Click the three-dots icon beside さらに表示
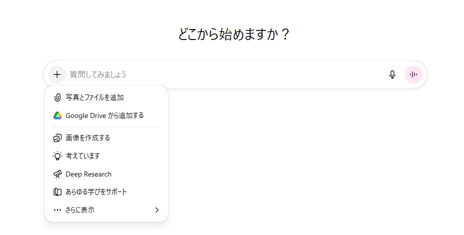Image resolution: width=464 pixels, height=235 pixels. click(x=57, y=210)
